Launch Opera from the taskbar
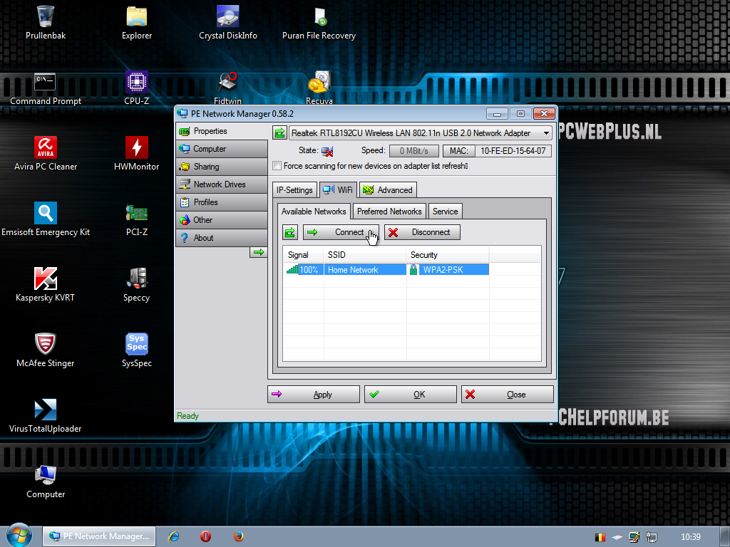The height and width of the screenshot is (547, 730). 205,536
